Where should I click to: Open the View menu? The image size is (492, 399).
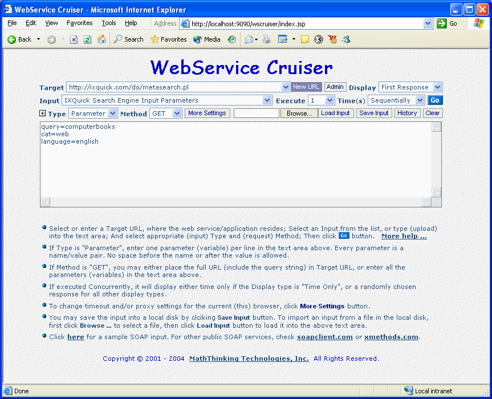pos(51,23)
